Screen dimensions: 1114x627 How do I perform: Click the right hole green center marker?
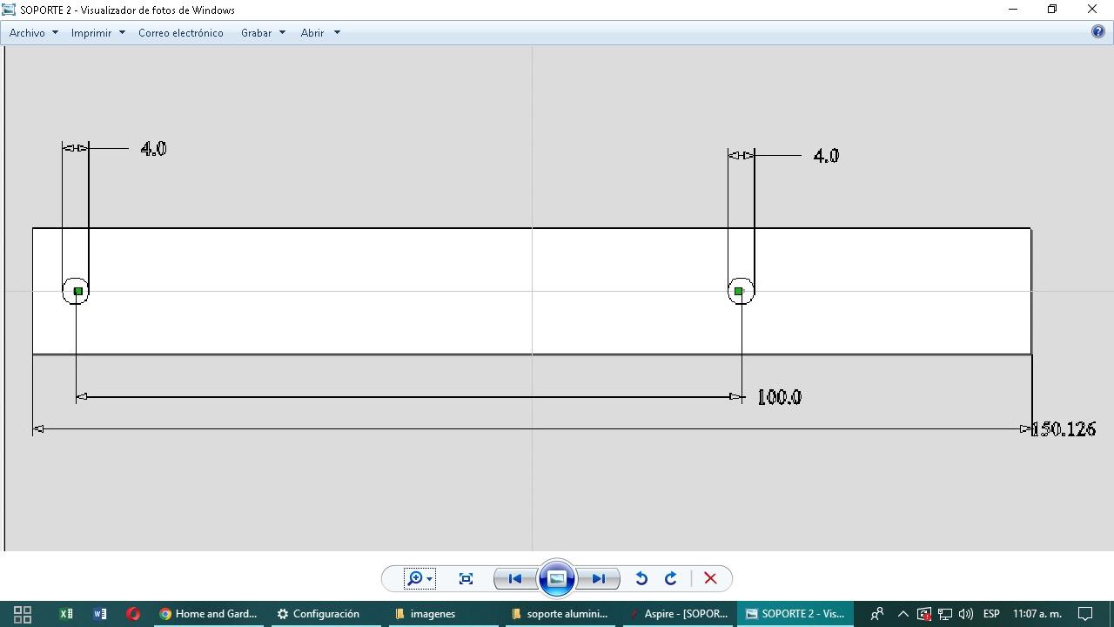[738, 291]
